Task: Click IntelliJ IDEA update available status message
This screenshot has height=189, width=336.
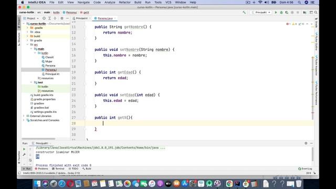Action: click(x=51, y=173)
